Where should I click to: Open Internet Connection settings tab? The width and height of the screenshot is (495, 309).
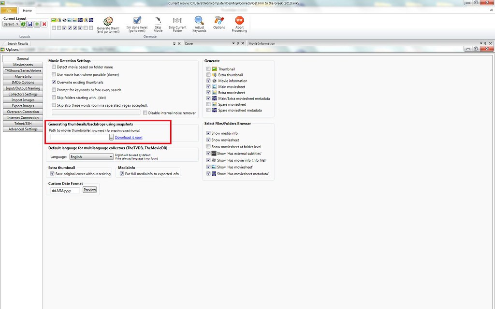23,118
